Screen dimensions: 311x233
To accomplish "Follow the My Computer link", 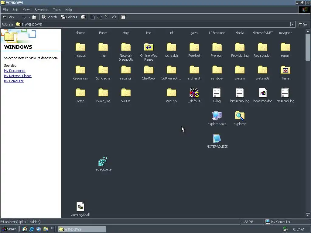I will [x=14, y=81].
